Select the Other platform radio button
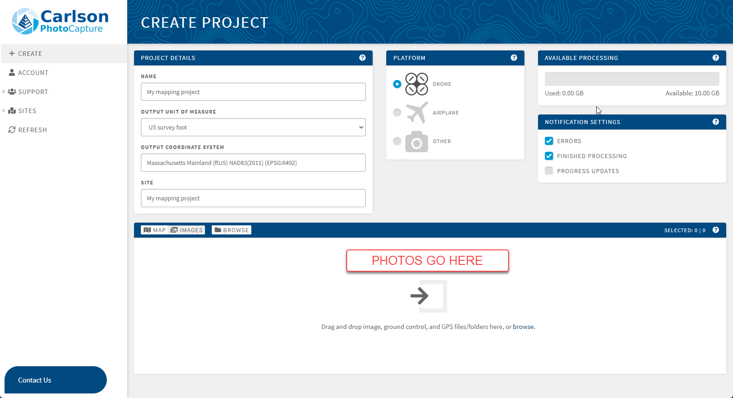The width and height of the screenshot is (733, 398). [x=397, y=141]
